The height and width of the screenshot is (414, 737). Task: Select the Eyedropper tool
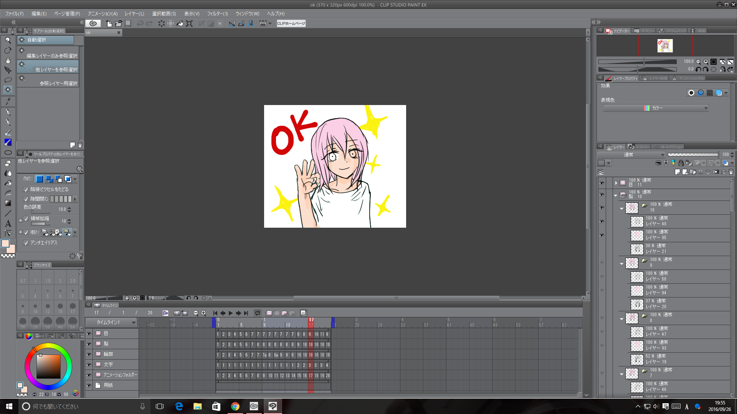(x=8, y=101)
